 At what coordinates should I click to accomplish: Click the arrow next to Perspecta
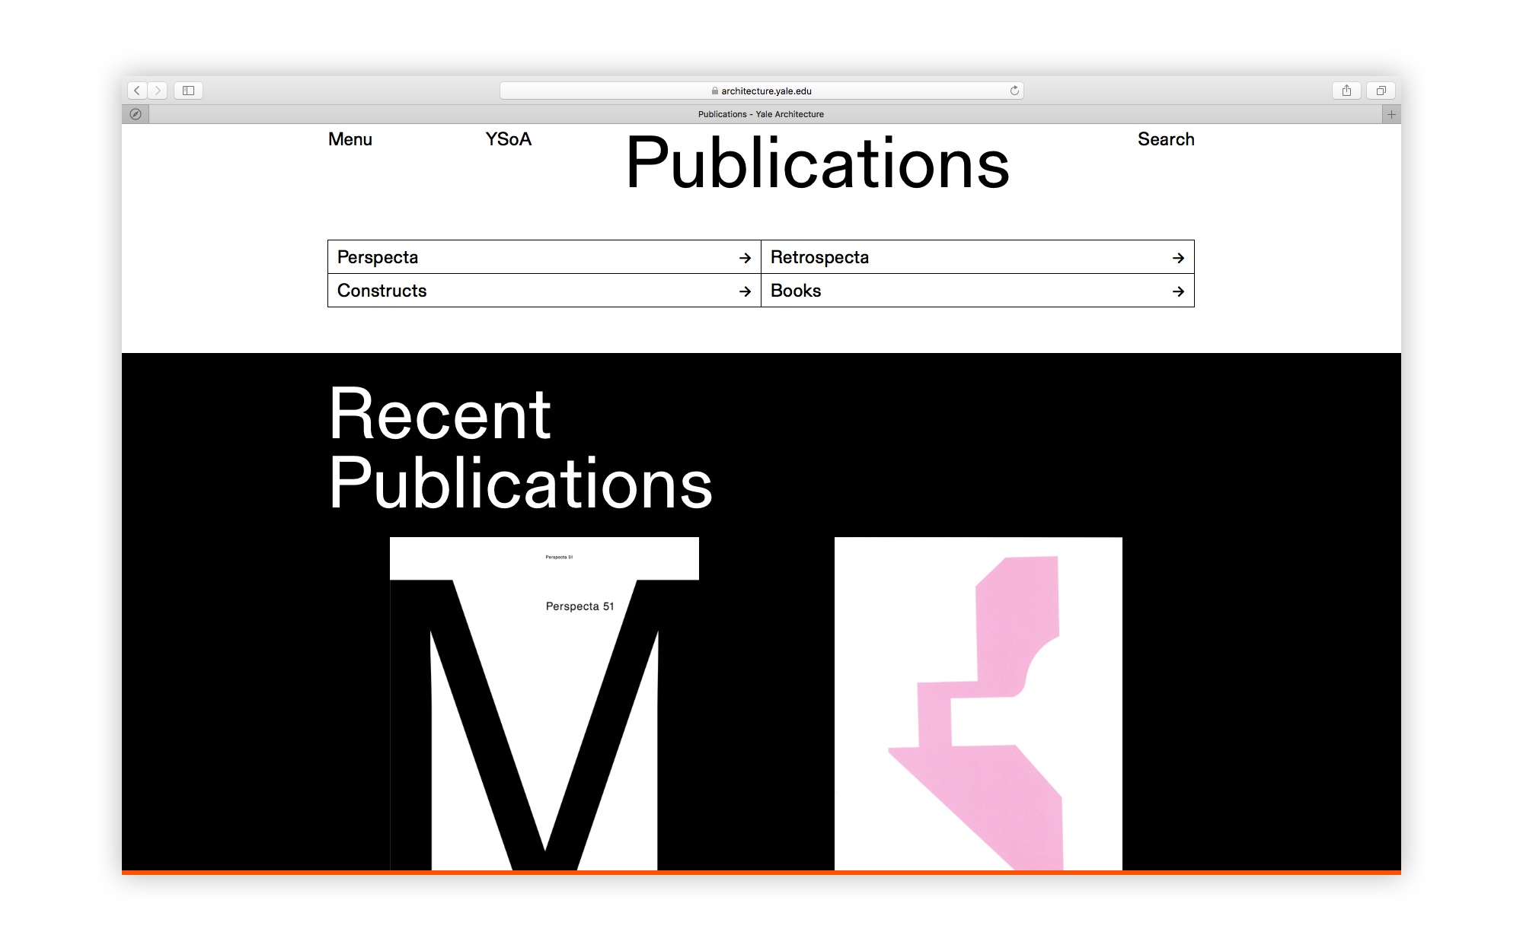[745, 258]
